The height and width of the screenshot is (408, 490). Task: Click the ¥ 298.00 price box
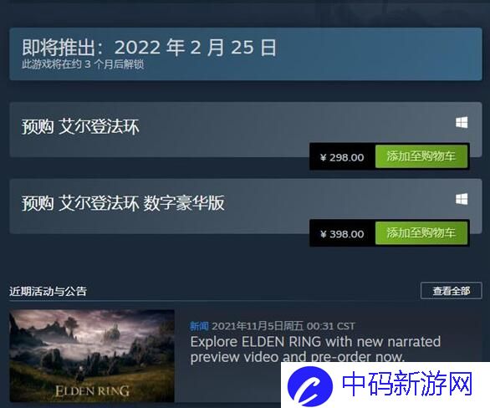pyautogui.click(x=342, y=157)
